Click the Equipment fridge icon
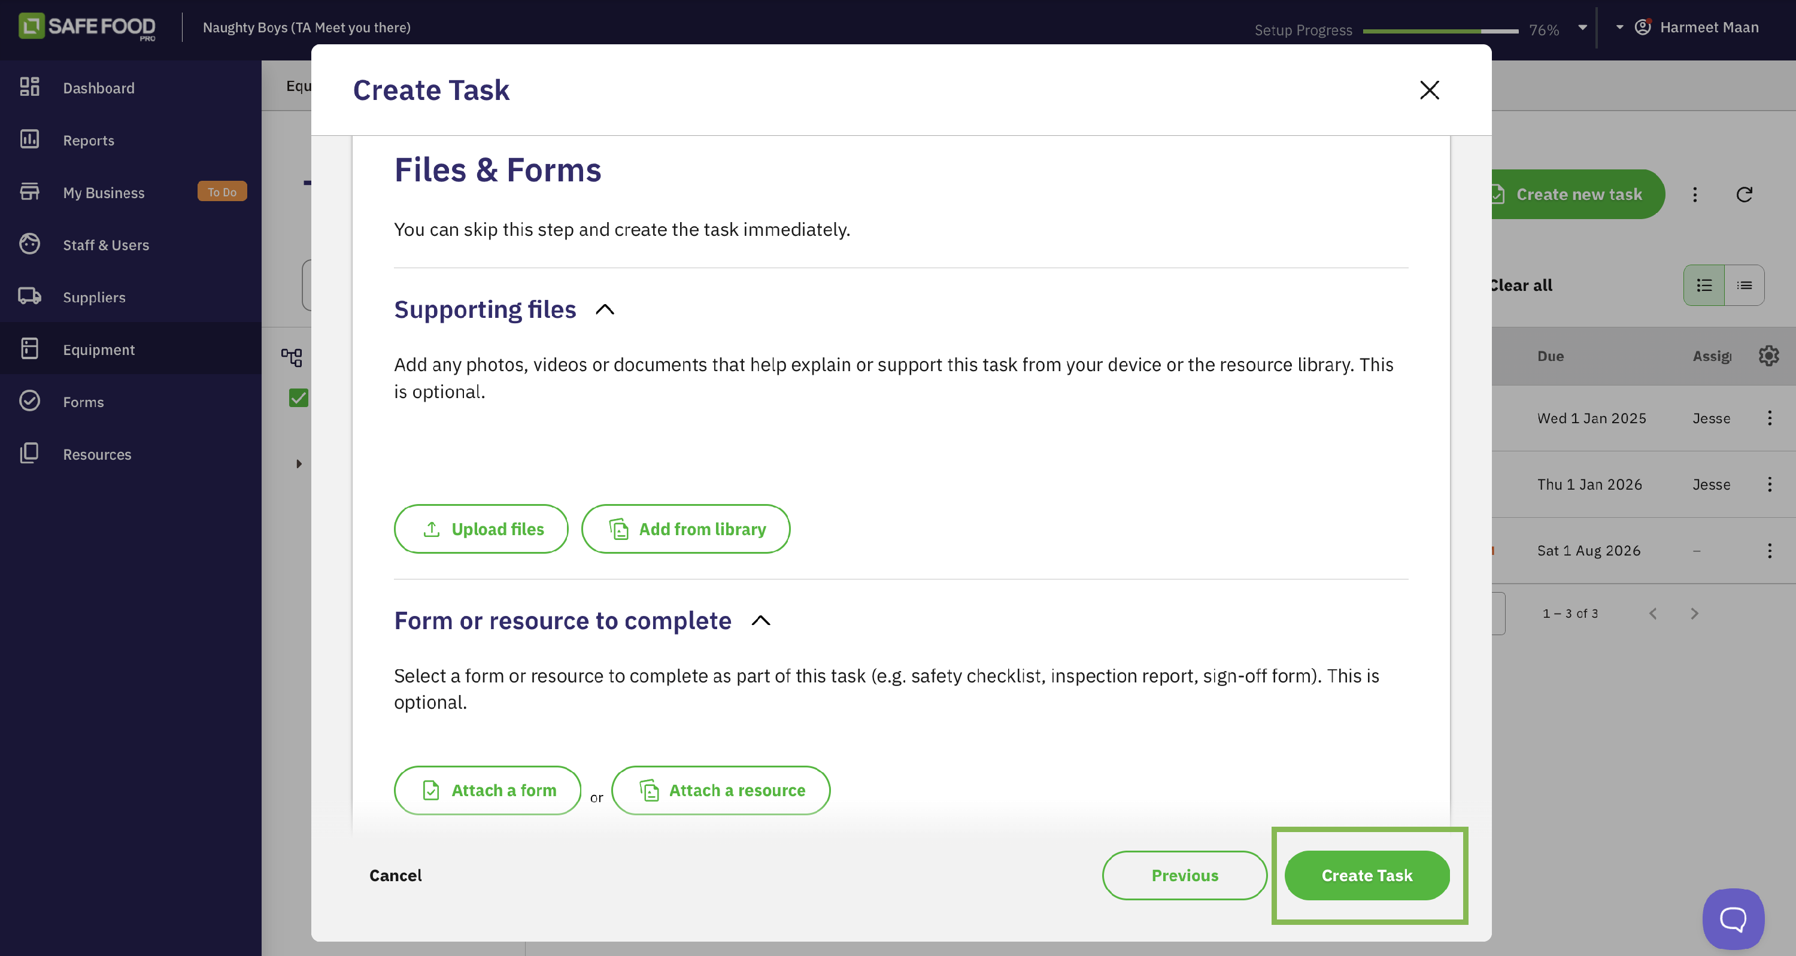1796x956 pixels. (x=29, y=348)
